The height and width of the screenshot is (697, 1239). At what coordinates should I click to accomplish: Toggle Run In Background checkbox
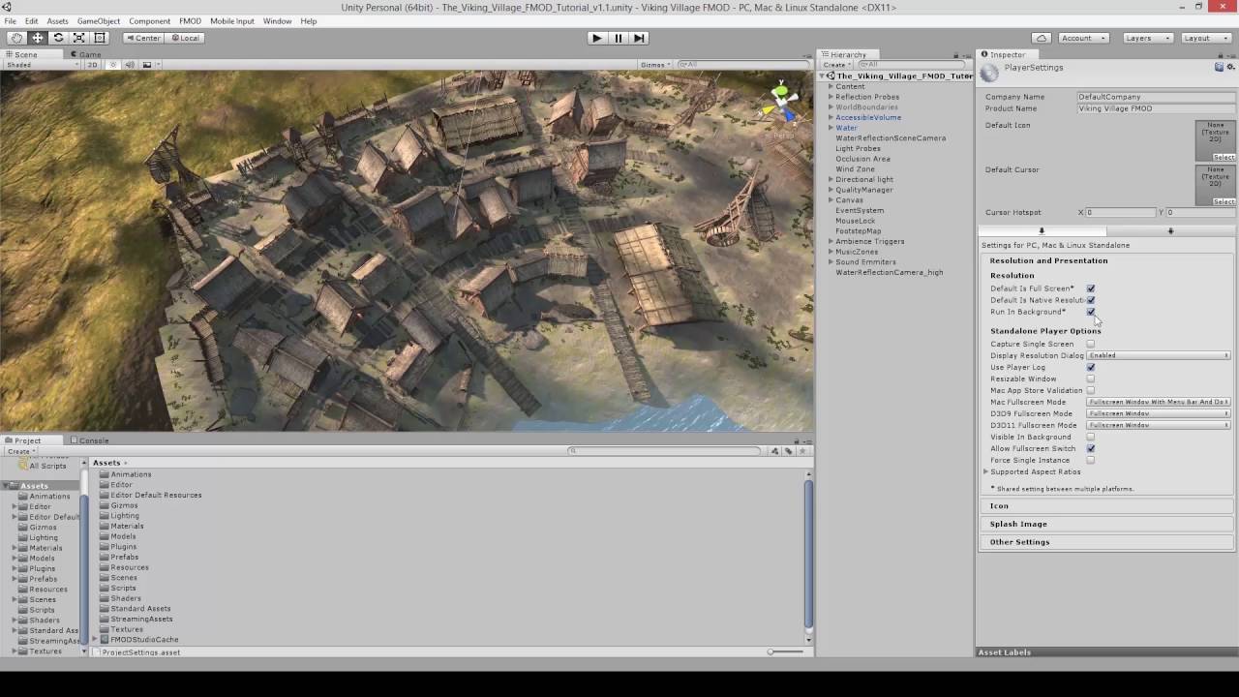[x=1091, y=312]
